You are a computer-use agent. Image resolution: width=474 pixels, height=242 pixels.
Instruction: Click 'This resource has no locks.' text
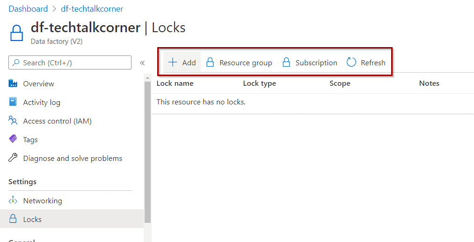(201, 102)
